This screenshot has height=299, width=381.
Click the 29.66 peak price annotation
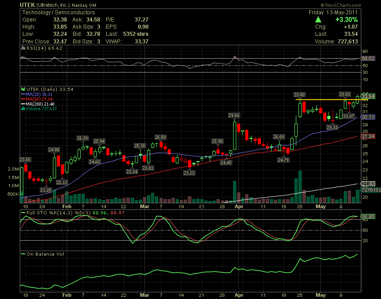(234, 115)
